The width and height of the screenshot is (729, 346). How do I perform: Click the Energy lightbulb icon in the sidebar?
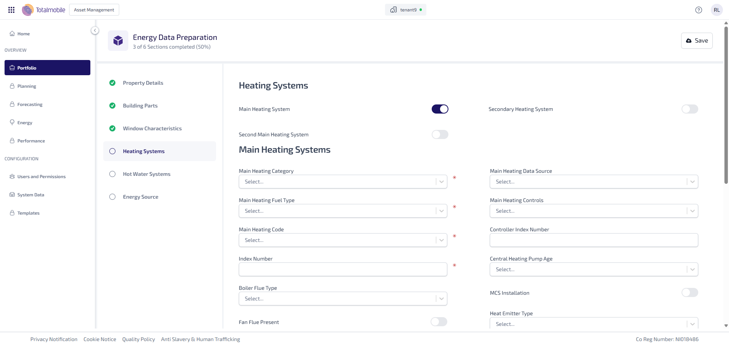(12, 122)
